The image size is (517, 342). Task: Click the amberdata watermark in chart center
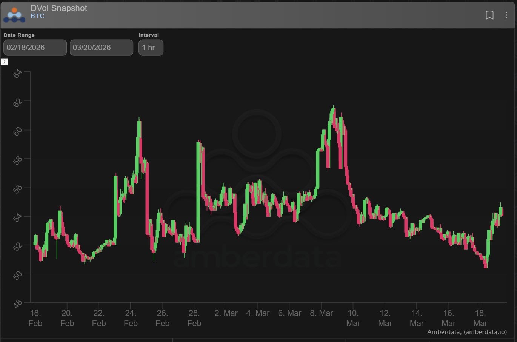click(257, 257)
